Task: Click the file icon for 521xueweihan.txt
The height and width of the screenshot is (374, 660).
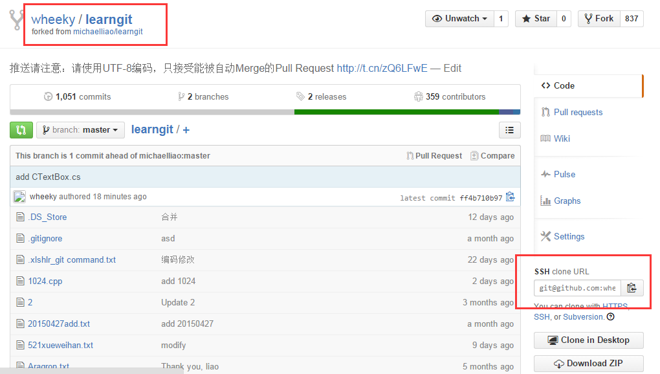Action: point(20,345)
